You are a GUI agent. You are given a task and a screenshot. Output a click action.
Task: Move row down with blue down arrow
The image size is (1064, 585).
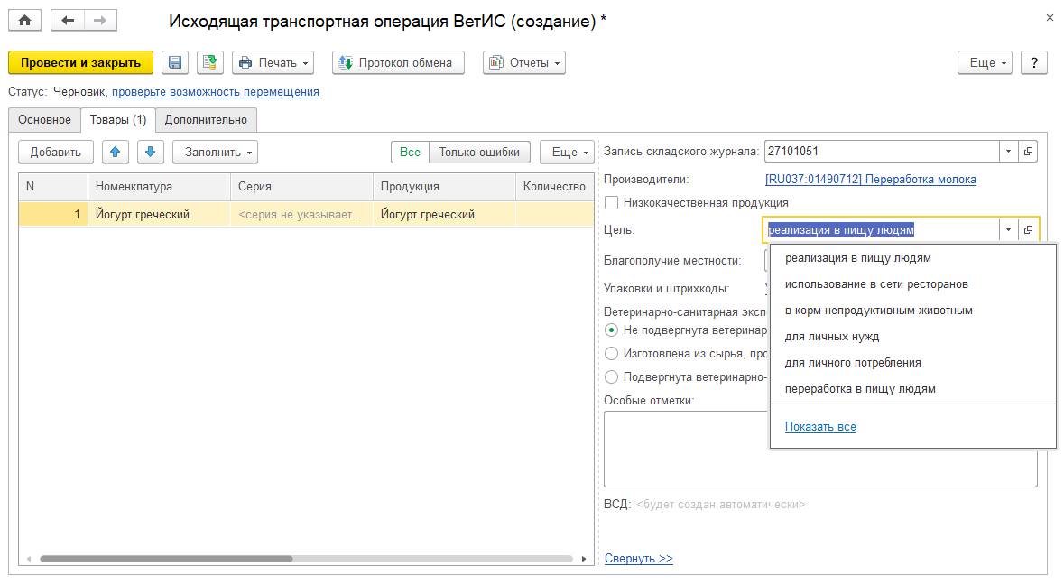150,152
